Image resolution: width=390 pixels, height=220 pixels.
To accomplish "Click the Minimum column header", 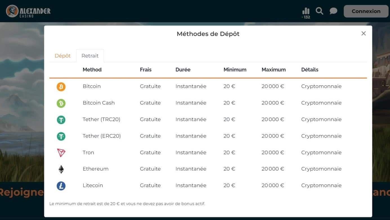I will 235,70.
